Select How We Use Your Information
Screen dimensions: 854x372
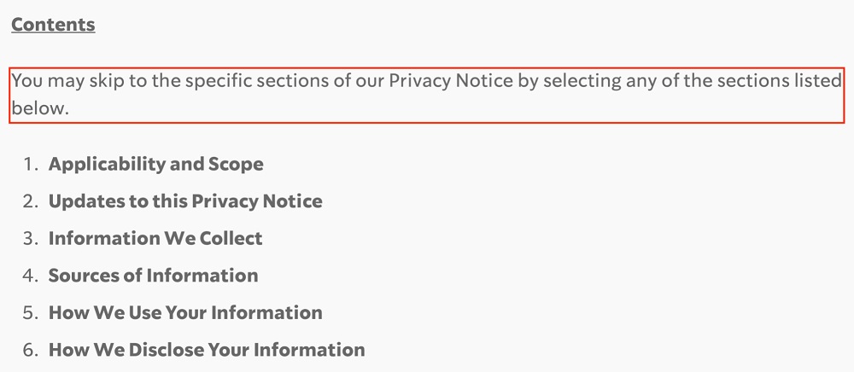click(185, 313)
